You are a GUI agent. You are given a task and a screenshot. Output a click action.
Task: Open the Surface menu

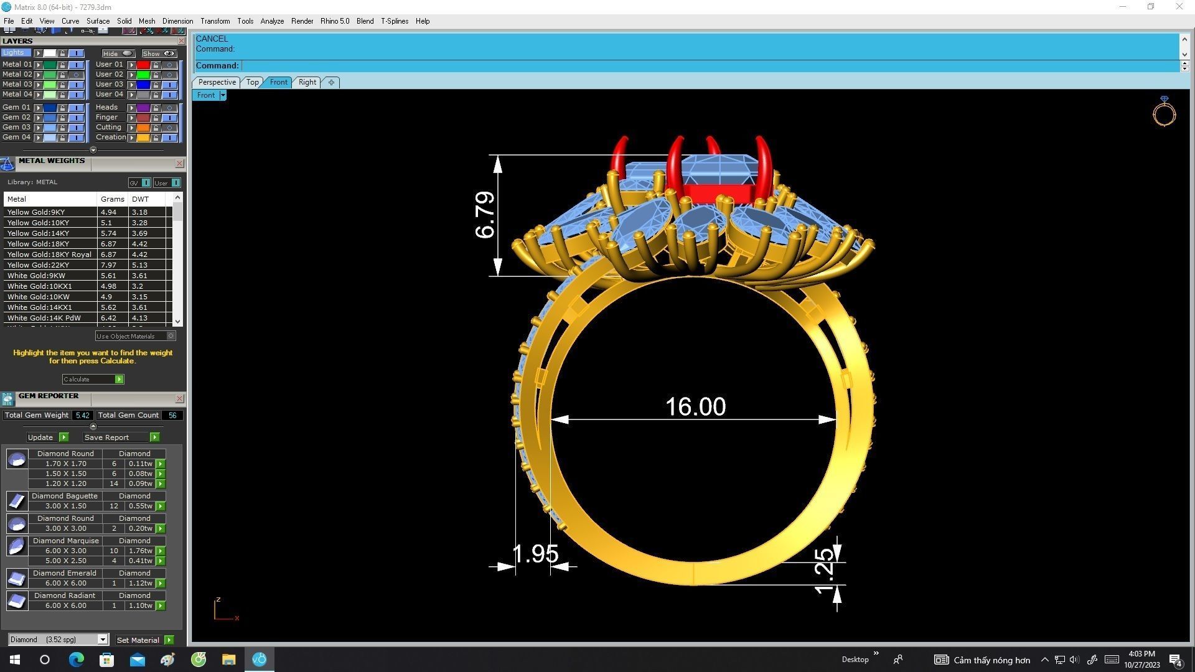[98, 21]
